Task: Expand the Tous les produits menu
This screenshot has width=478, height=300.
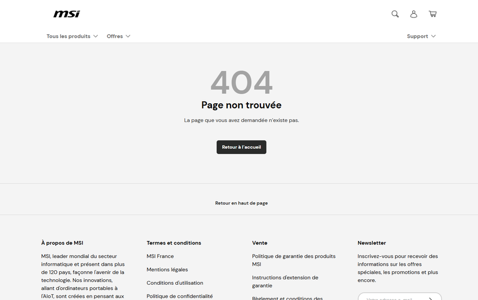Action: click(x=72, y=36)
